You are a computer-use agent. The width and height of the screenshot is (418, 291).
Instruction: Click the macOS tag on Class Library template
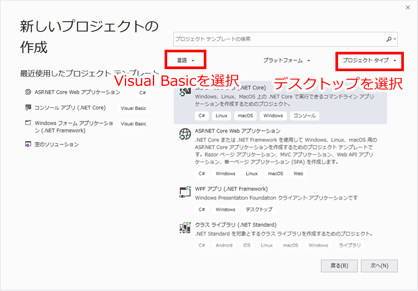(x=291, y=245)
